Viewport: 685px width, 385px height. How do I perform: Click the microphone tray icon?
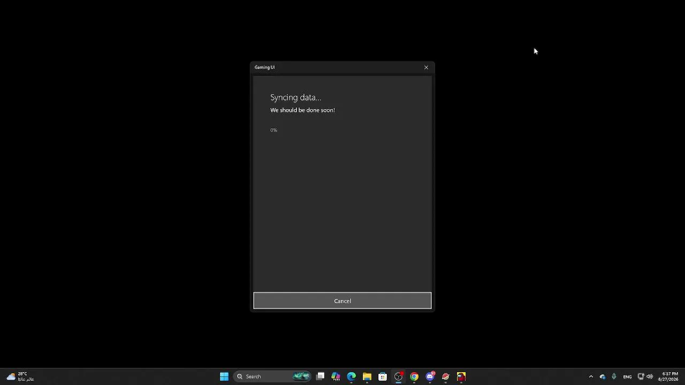pyautogui.click(x=614, y=376)
